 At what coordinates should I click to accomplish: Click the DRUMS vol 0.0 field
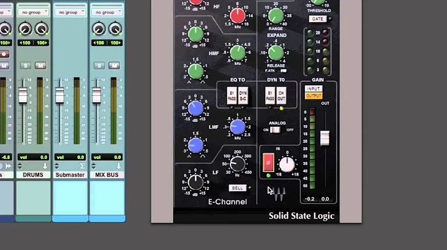[33, 157]
